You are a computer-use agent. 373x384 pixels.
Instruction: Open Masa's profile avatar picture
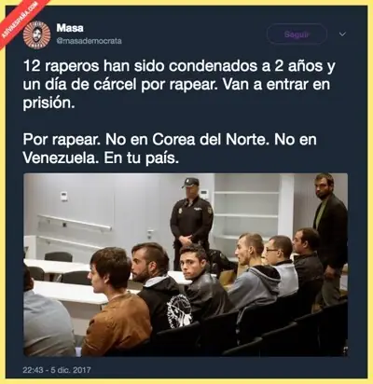tap(37, 34)
